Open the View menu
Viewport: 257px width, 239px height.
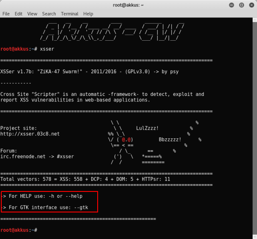coord(32,14)
